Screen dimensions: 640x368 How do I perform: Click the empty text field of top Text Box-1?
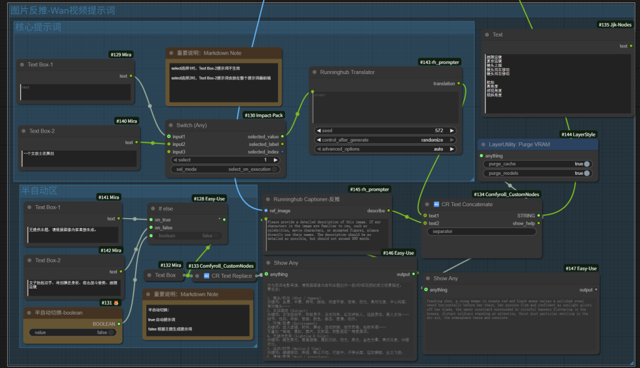click(75, 92)
